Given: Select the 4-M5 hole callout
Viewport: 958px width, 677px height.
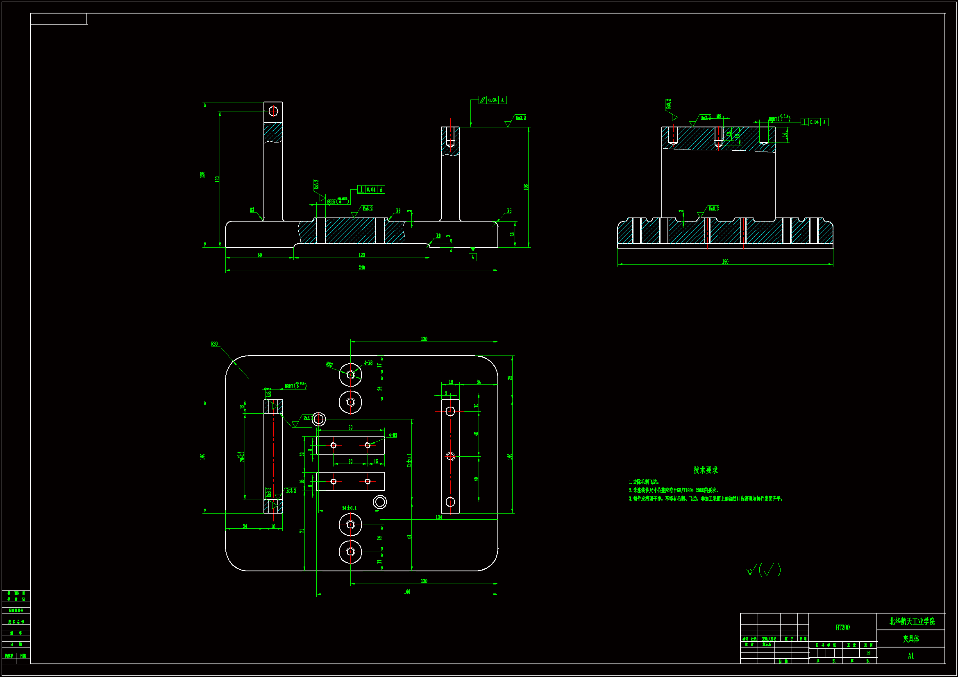Looking at the screenshot, I should click(393, 435).
